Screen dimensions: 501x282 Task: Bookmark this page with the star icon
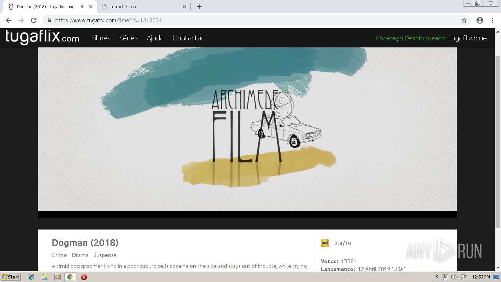[x=464, y=20]
